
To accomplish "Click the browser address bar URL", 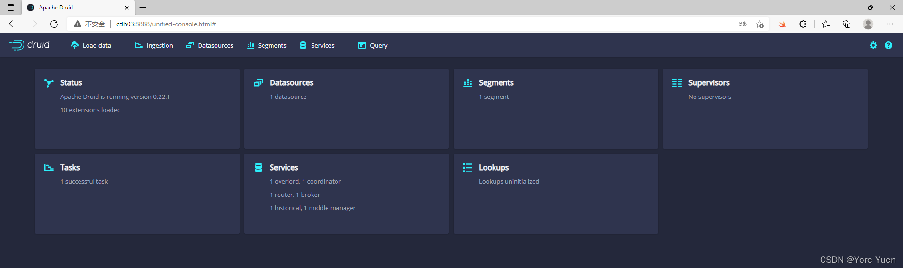I will coord(166,24).
